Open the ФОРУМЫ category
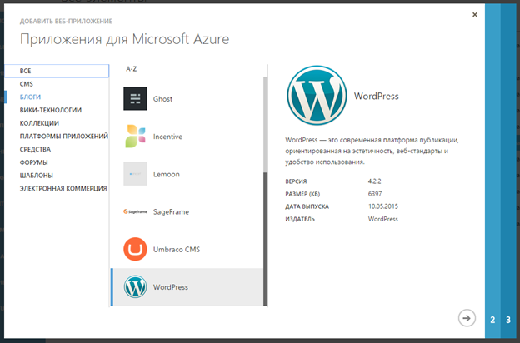520x343 pixels. click(x=34, y=162)
